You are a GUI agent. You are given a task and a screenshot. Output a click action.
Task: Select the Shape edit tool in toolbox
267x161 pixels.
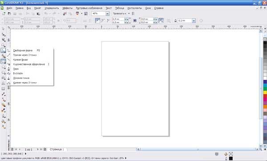point(3,34)
